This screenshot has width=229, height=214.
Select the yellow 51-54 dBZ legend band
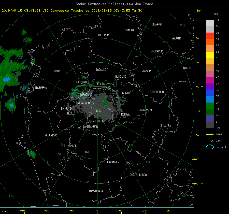210,55
